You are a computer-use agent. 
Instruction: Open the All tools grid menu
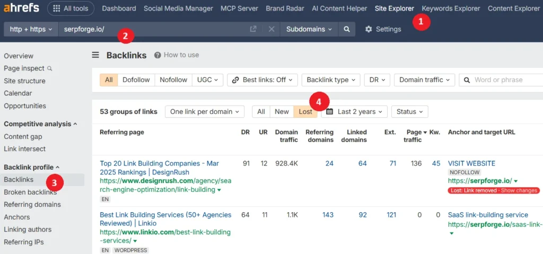71,8
